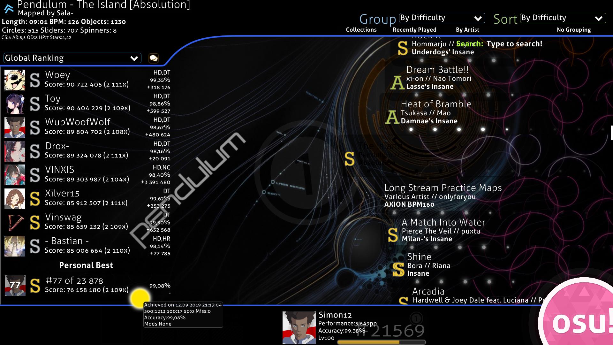Viewport: 613px width, 345px height.
Task: Select the Collections tab
Action: [361, 29]
